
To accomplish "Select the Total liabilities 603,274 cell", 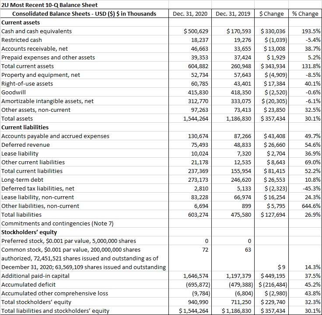I will pyautogui.click(x=190, y=215).
